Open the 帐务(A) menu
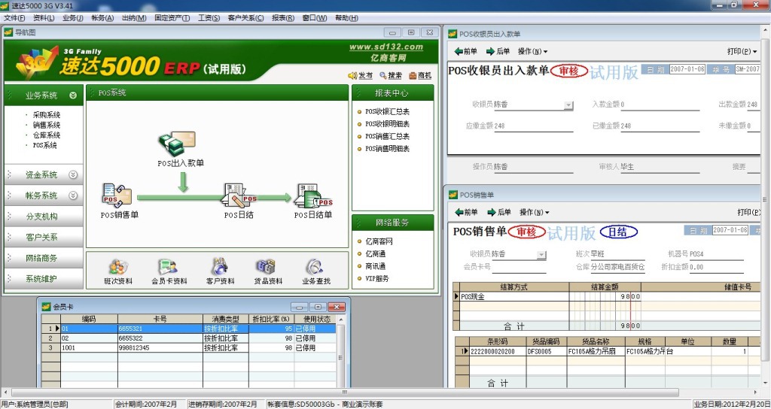 pyautogui.click(x=102, y=18)
